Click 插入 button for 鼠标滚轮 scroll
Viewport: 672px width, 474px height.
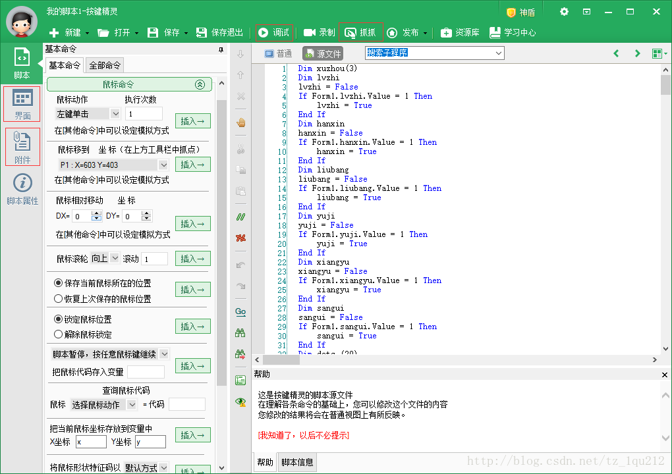(193, 259)
